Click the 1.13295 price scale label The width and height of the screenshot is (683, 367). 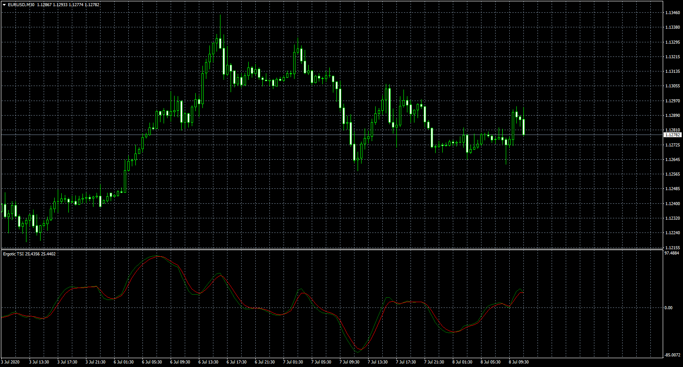coord(672,42)
